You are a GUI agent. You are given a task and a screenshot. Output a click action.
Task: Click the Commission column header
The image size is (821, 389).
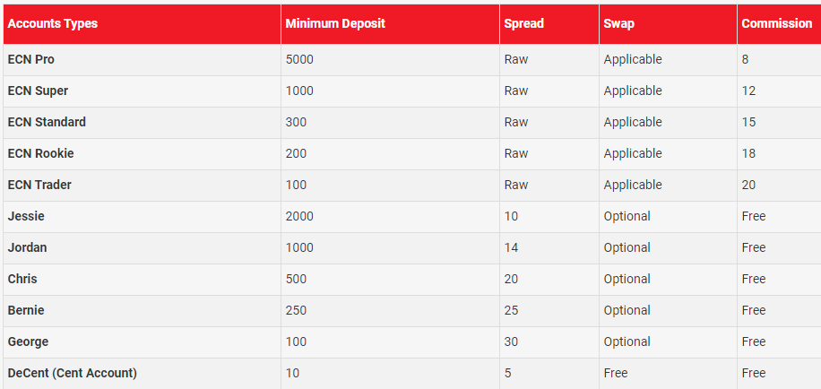pos(777,23)
